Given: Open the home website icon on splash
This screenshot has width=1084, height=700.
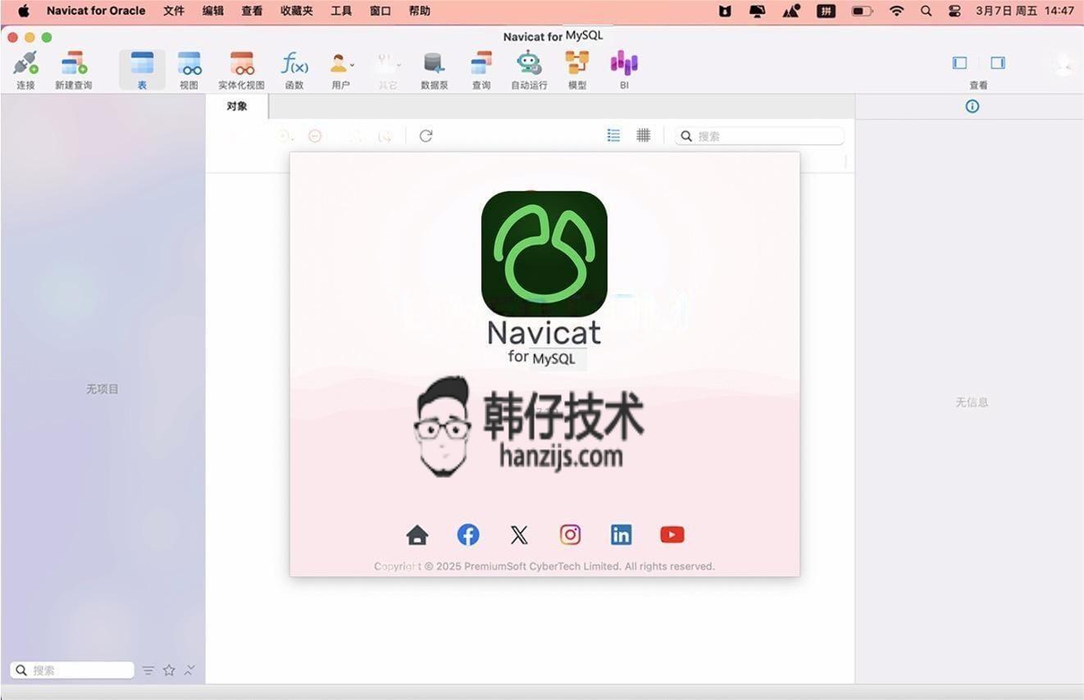Looking at the screenshot, I should pyautogui.click(x=417, y=534).
